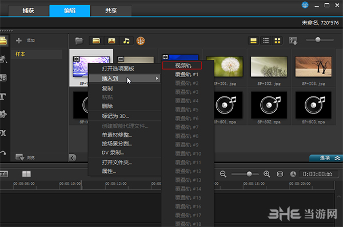Toggle the show photos filter icon
The image size is (343, 227).
coord(111,41)
